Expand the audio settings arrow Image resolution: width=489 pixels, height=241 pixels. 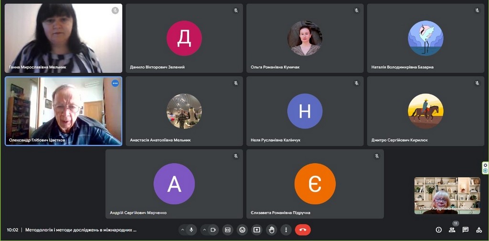(x=182, y=230)
